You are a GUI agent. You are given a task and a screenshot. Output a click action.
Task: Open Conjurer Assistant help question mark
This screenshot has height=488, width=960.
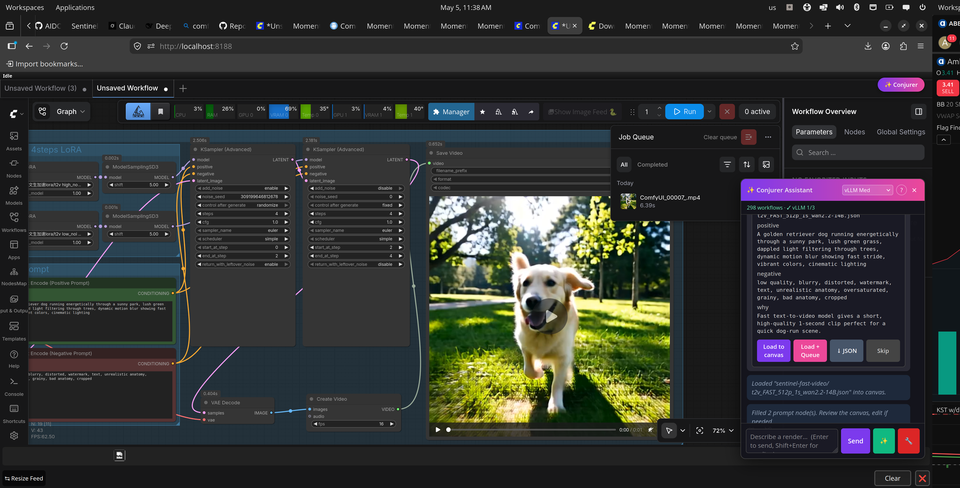point(901,190)
